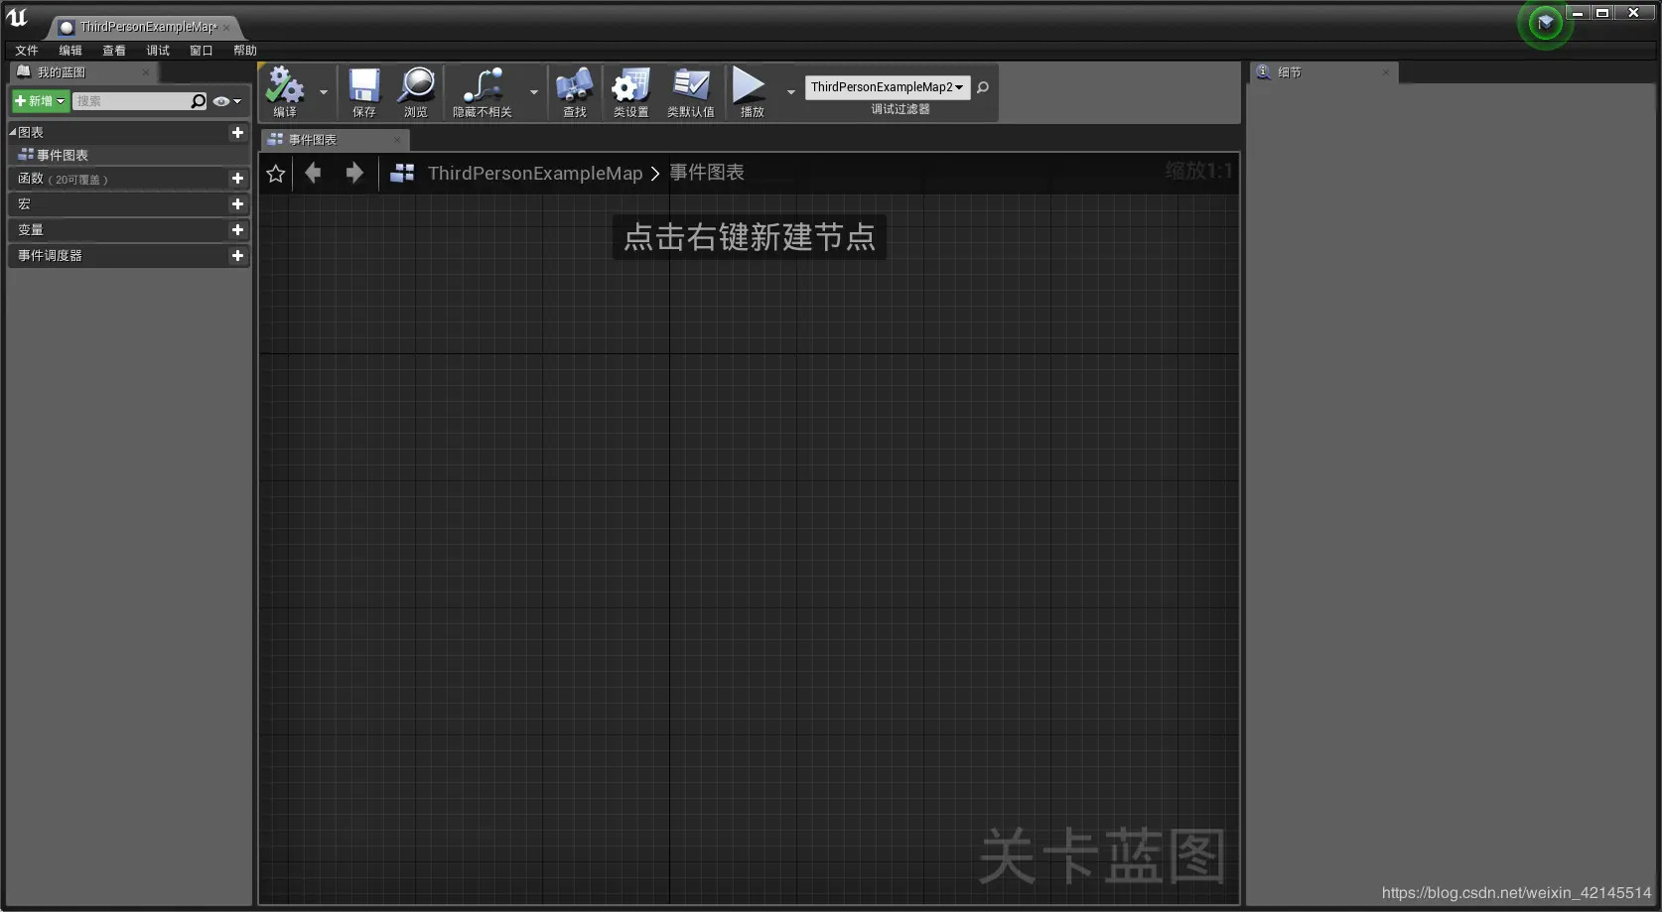This screenshot has height=912, width=1662.
Task: Select 事件图表 item in graph tree
Action: tap(129, 155)
